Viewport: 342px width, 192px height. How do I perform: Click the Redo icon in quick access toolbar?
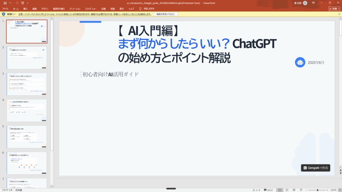tap(17, 3)
